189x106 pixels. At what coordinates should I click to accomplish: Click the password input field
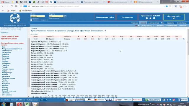56,16
